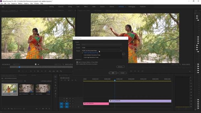
Task: Toggle A1 source patching button
Action: coord(62,107)
